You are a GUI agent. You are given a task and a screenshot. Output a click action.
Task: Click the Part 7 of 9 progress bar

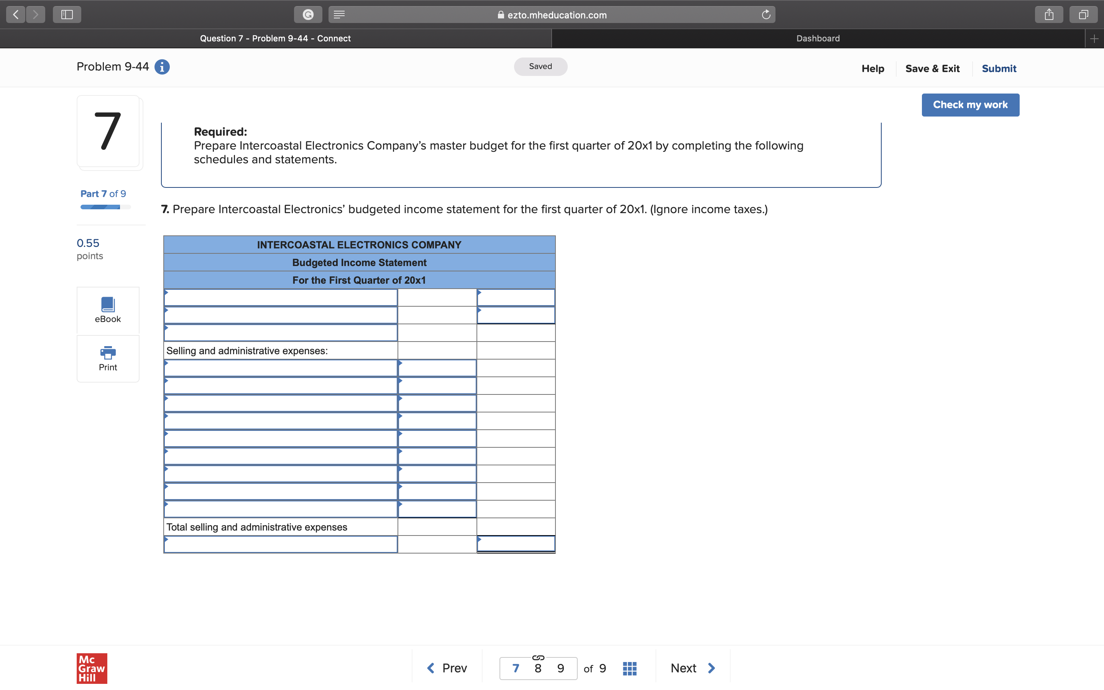tap(105, 207)
